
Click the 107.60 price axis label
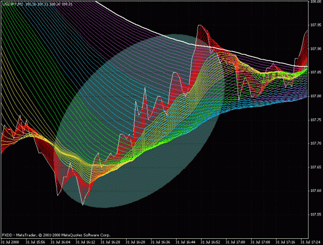[x=316, y=191]
